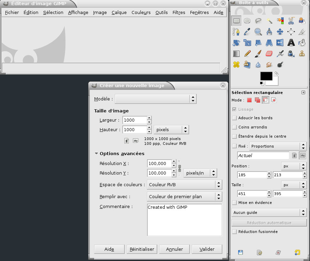The width and height of the screenshot is (310, 261).
Task: Select the Eraser tool
Action: (x=269, y=54)
